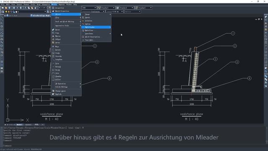Open the ByColor plot style dropdown
The image size is (268, 151).
(139, 12)
